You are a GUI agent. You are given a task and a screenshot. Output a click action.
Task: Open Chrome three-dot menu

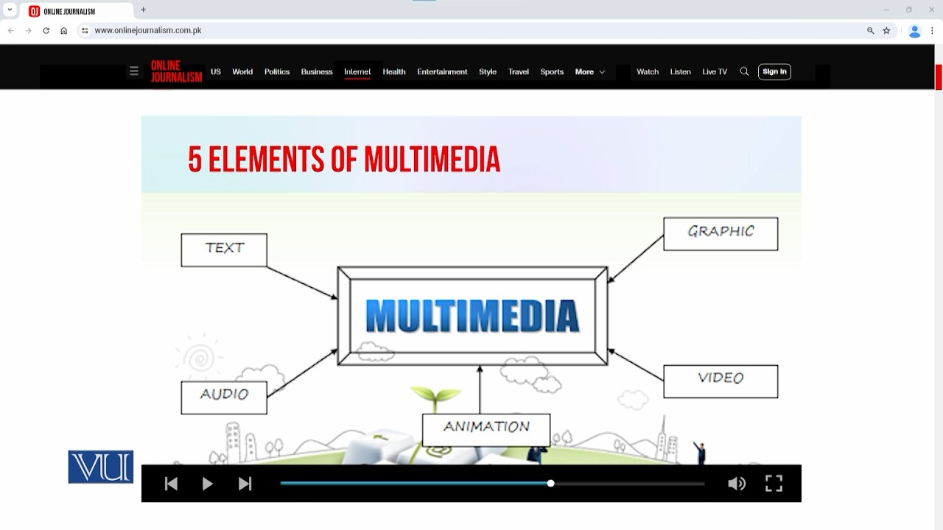click(932, 30)
